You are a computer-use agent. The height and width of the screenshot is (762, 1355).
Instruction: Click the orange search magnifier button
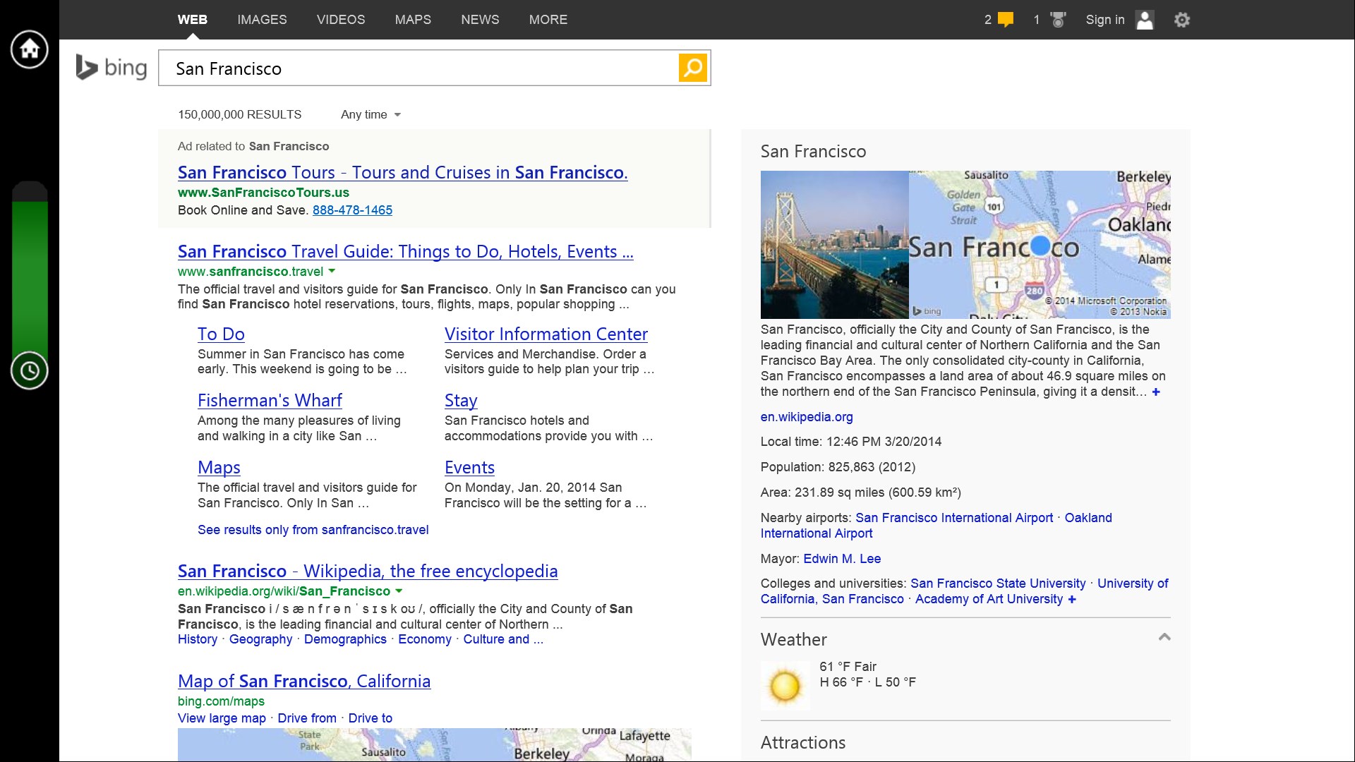coord(693,68)
